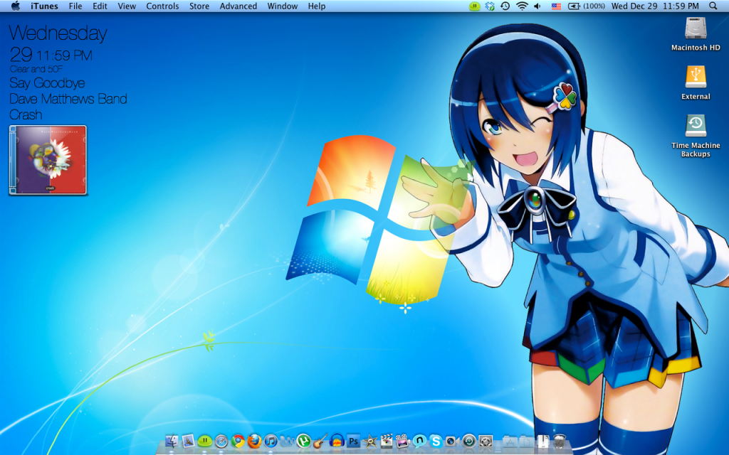Click the green pause app icon in Dock
Screen dimensions: 729x455
[204, 441]
